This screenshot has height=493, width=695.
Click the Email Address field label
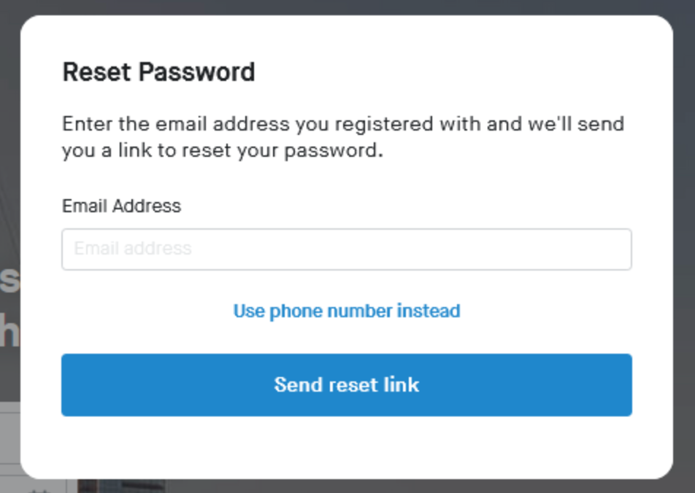coord(121,206)
